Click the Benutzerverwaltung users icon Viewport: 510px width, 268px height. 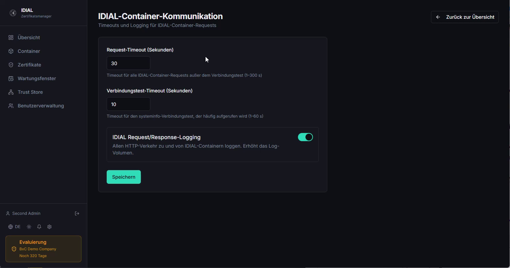point(11,106)
